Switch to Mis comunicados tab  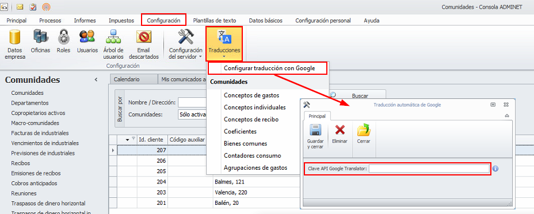click(x=182, y=79)
